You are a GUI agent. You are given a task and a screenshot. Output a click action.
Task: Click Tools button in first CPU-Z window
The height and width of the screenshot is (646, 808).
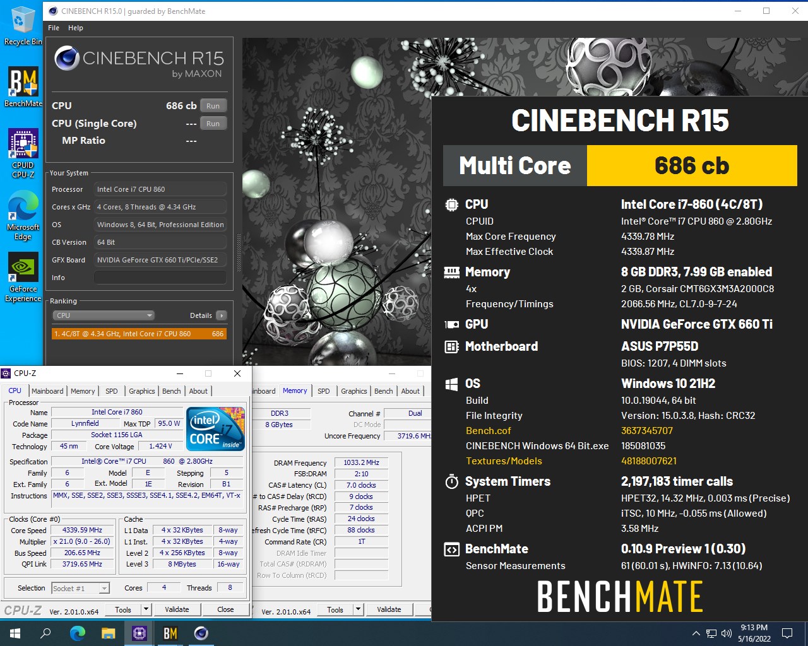click(123, 609)
